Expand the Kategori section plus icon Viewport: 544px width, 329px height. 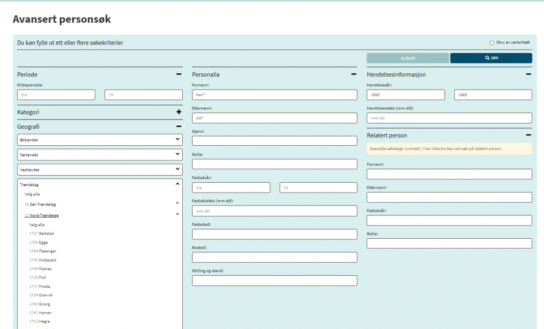point(178,111)
